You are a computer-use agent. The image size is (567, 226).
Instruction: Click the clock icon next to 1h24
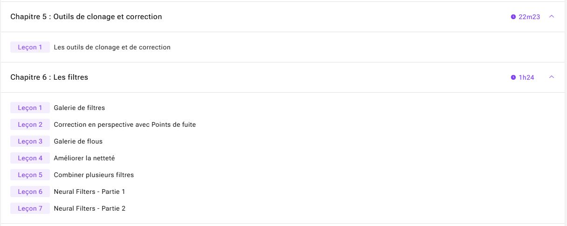pyautogui.click(x=513, y=77)
